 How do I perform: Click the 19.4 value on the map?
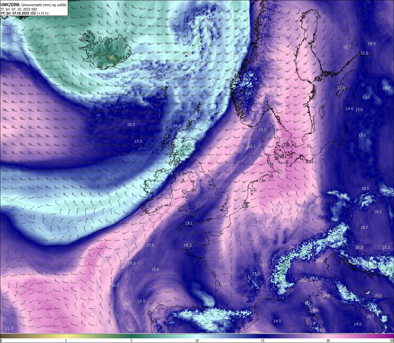click(372, 44)
